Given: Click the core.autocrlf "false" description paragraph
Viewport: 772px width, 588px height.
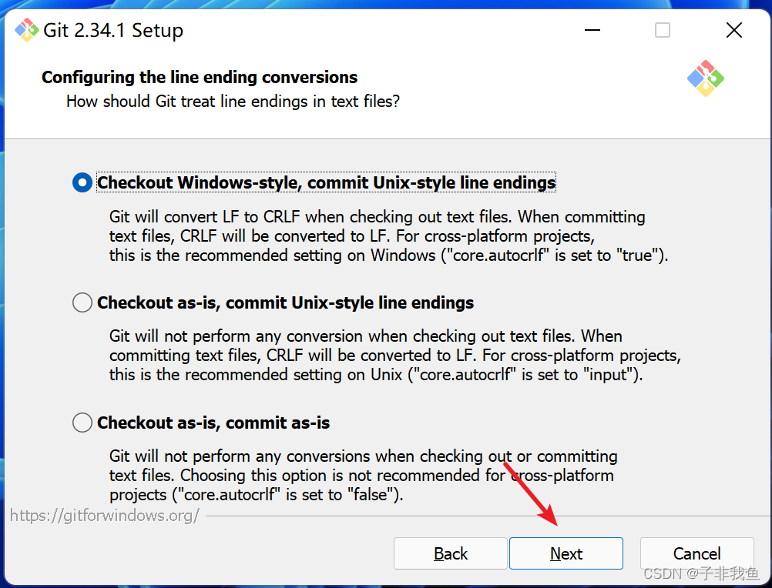Looking at the screenshot, I should 363,476.
